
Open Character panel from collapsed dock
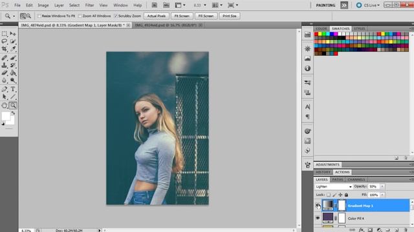click(308, 107)
